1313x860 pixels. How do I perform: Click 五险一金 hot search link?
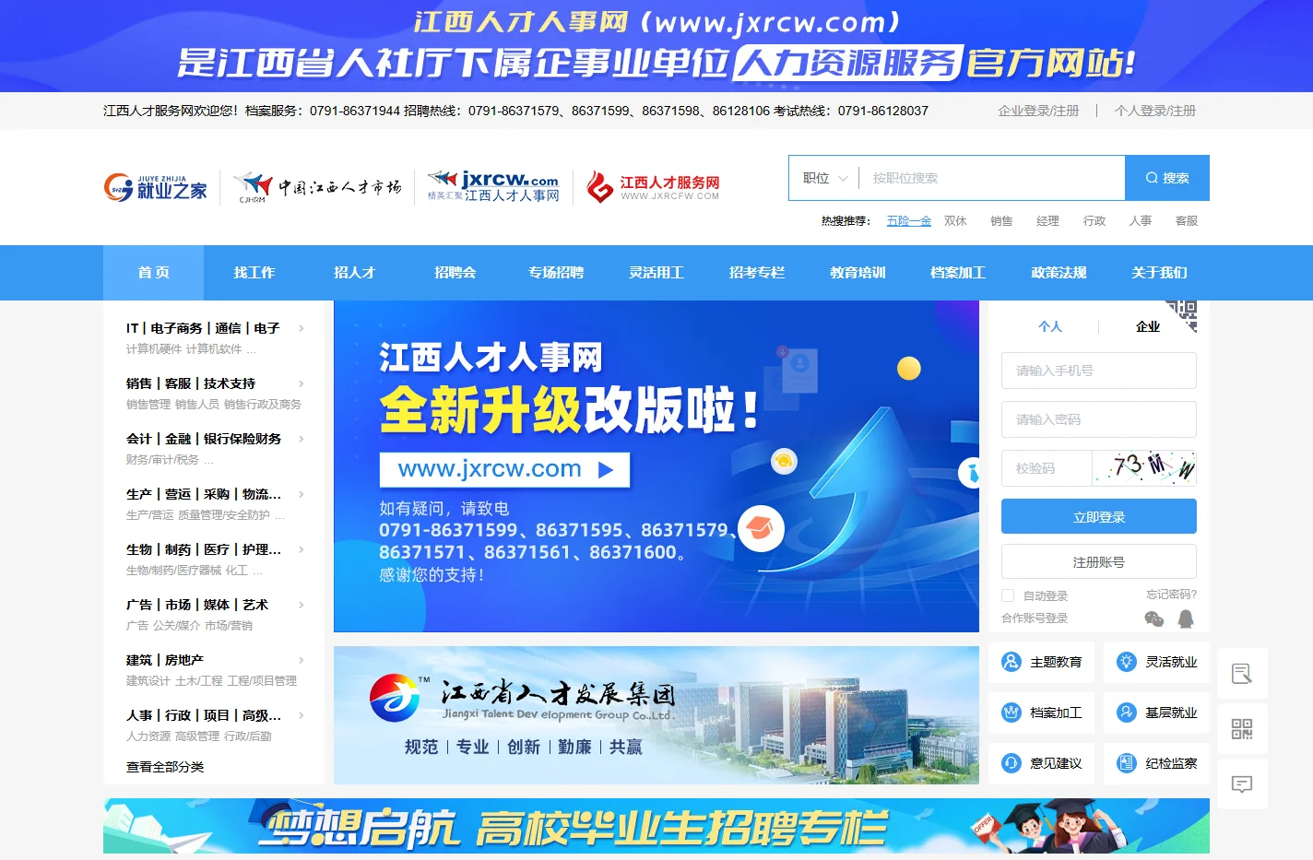(909, 221)
